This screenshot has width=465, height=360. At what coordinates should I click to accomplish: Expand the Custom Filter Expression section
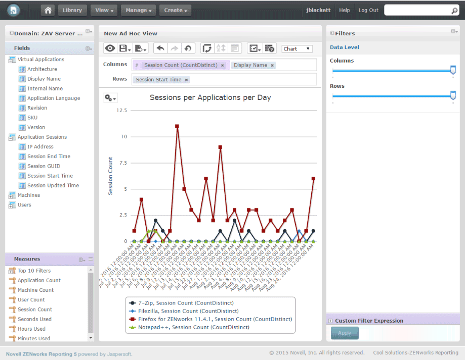330,321
